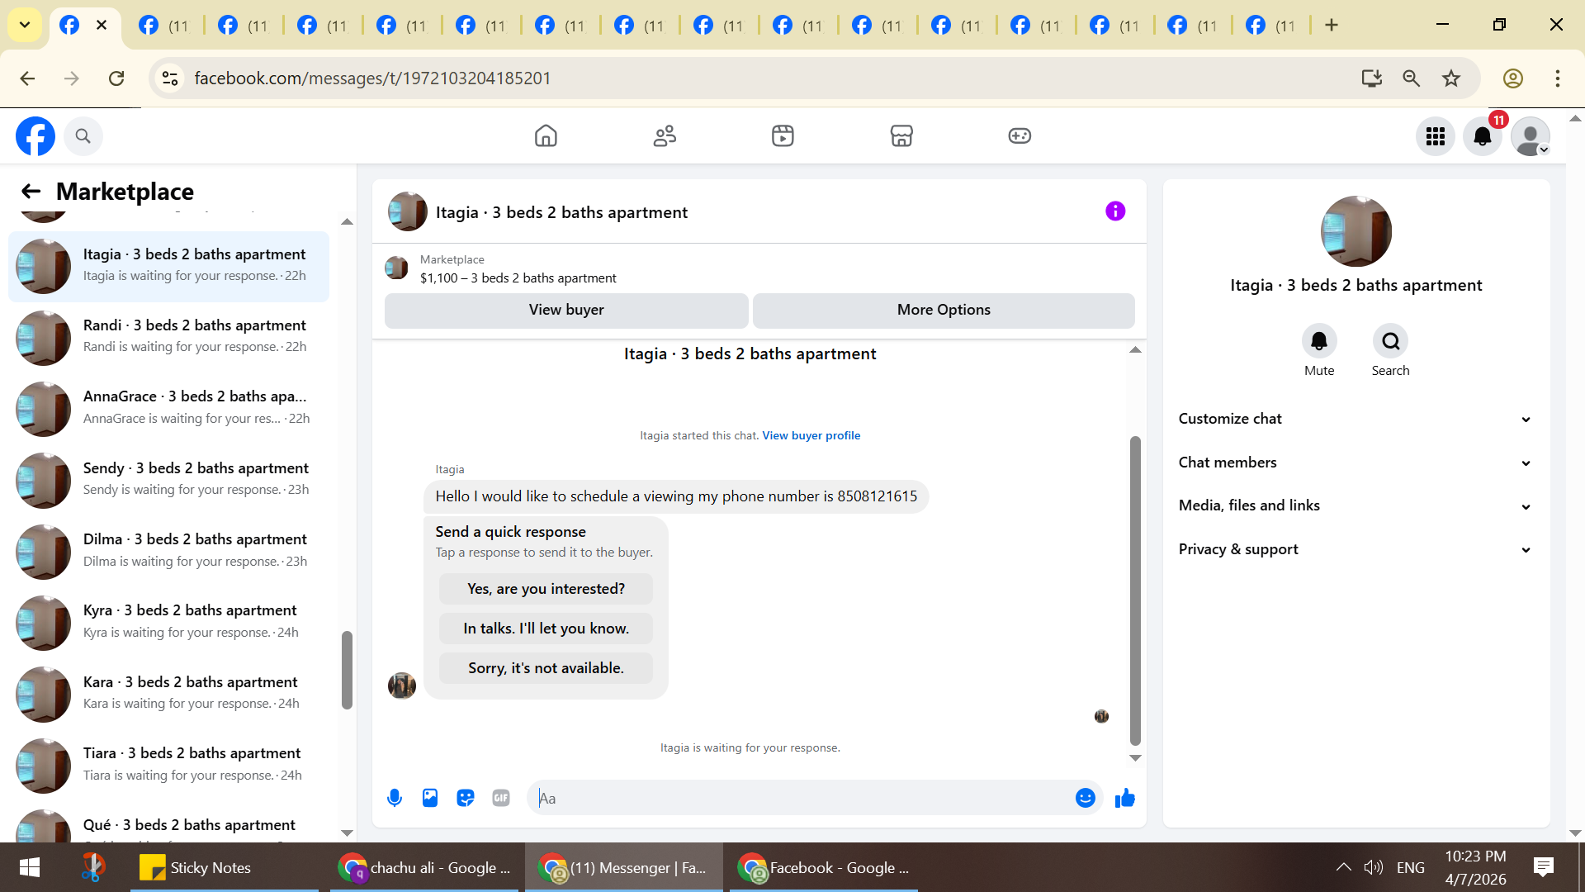Screen dimensions: 1585x892
Task: Go back from Marketplace with the arrow
Action: point(31,192)
